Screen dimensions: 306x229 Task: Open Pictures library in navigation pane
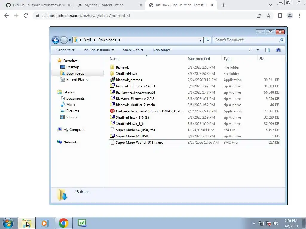[73, 111]
